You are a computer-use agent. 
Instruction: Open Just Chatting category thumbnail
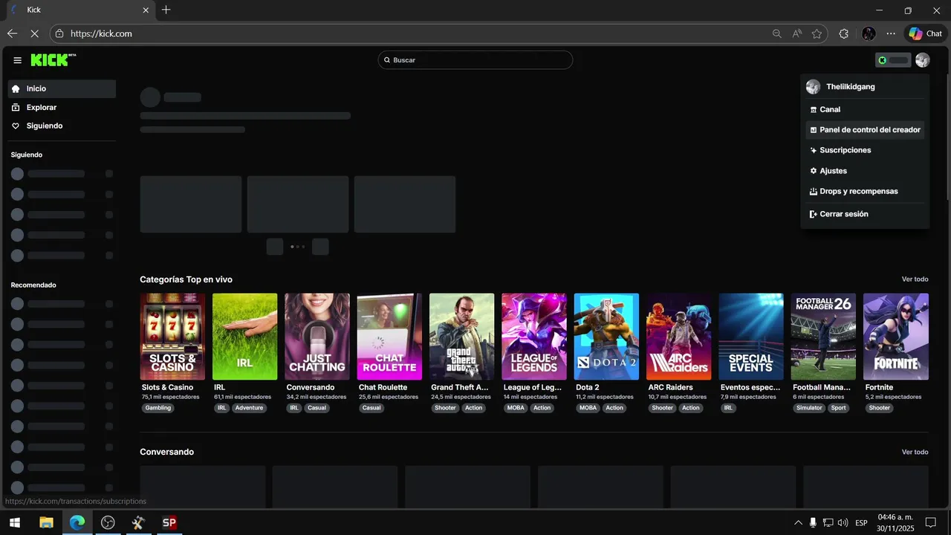[x=317, y=337]
